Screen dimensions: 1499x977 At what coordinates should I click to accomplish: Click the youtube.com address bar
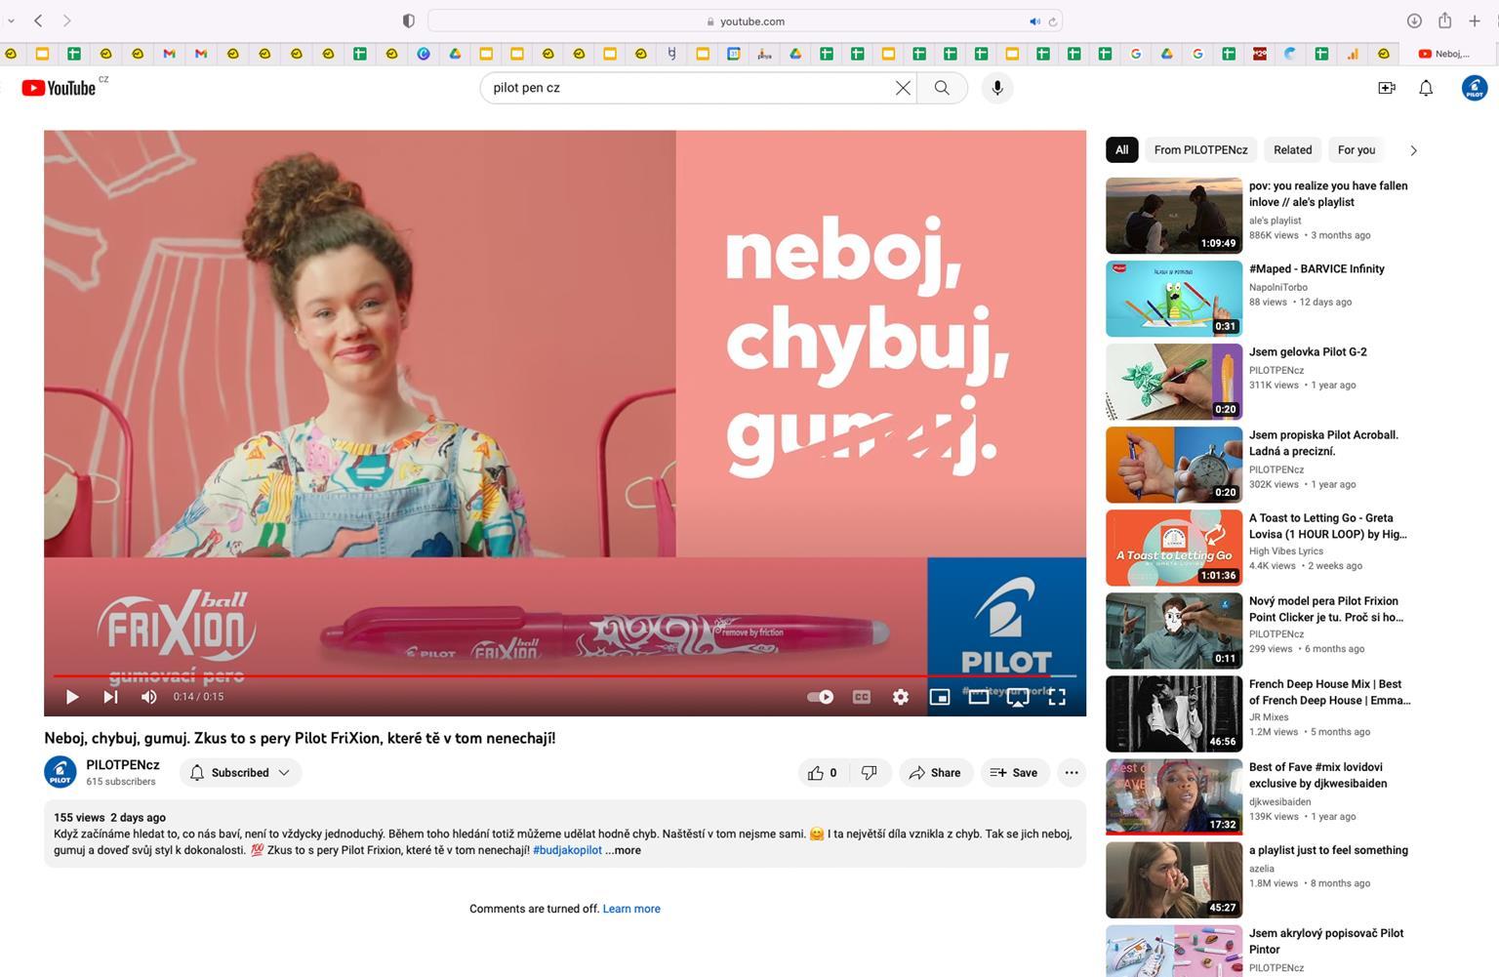click(x=746, y=20)
